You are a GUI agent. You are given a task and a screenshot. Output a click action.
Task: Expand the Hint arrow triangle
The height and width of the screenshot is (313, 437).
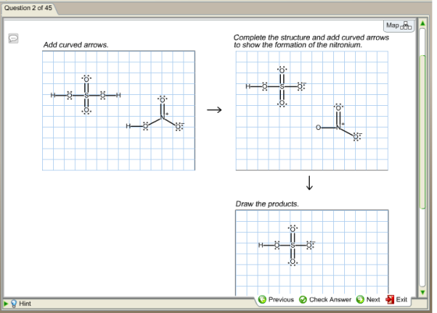coord(6,304)
